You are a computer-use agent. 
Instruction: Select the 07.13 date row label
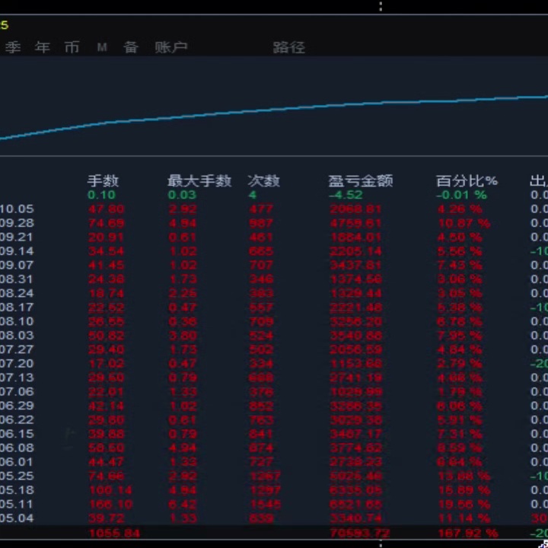click(x=17, y=378)
